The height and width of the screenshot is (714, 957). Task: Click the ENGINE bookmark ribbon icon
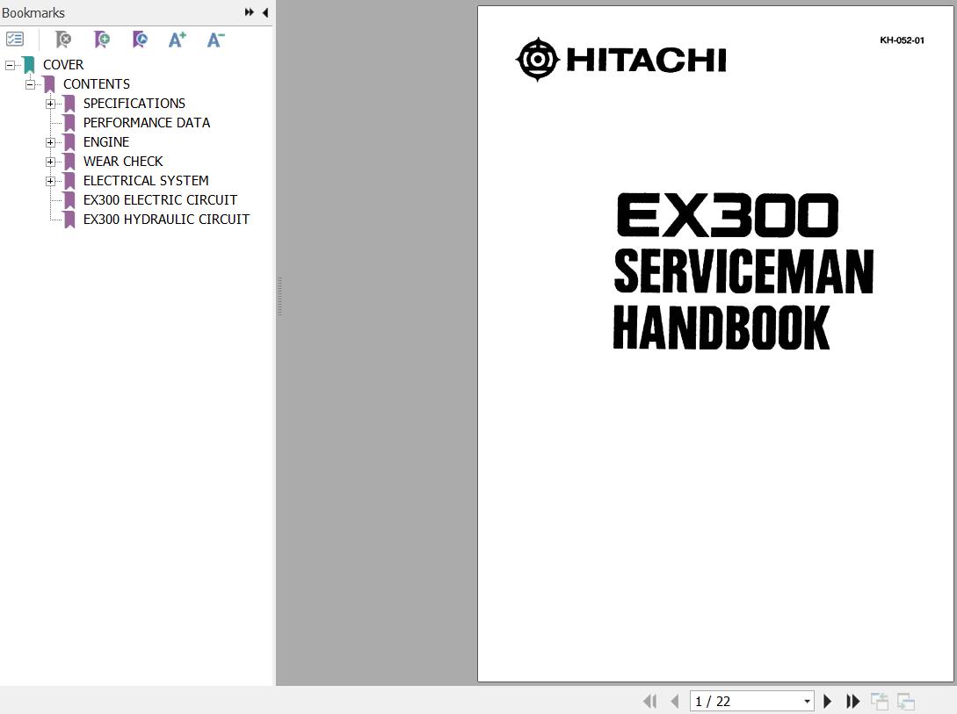[x=69, y=142]
